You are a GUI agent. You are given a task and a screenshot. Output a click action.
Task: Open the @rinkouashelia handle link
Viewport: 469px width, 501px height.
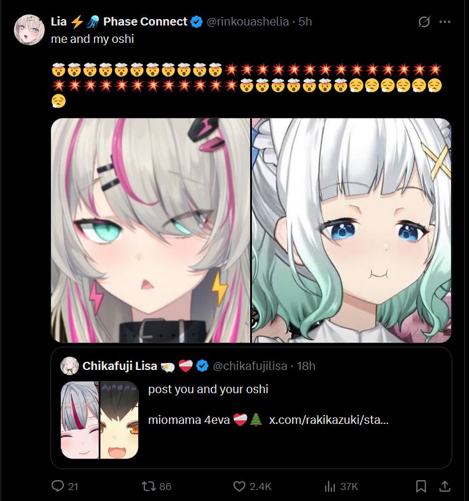pos(248,21)
